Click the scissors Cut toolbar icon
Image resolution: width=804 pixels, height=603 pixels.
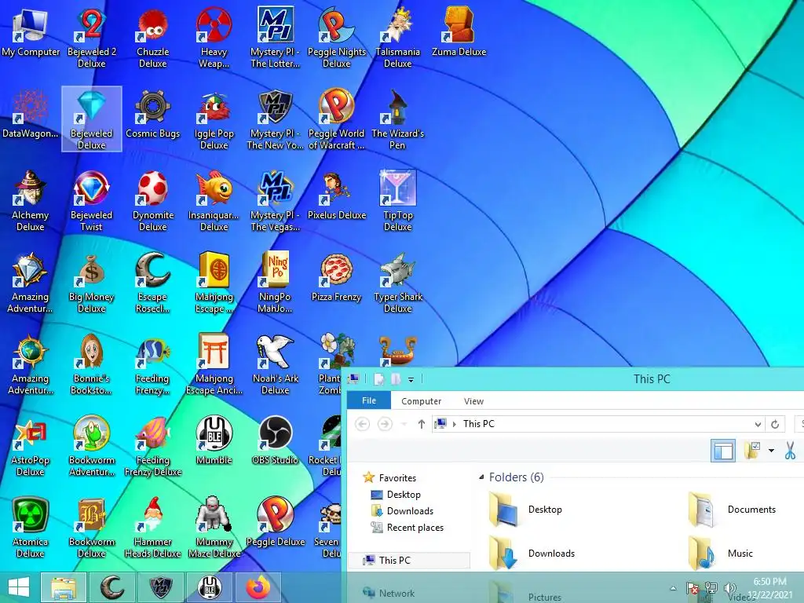(x=790, y=451)
